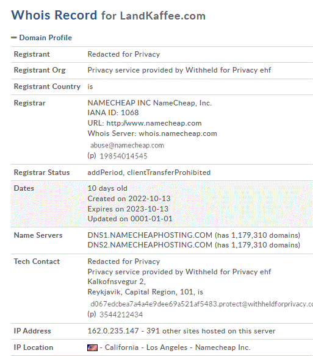Click Tech Contact privacy service provider line
The width and height of the screenshot is (313, 356).
tap(179, 272)
